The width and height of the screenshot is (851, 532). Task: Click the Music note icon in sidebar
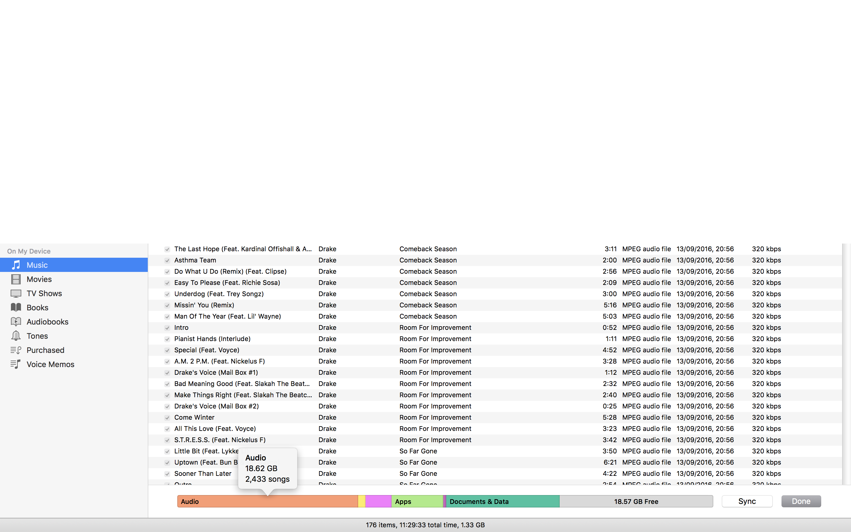click(16, 265)
